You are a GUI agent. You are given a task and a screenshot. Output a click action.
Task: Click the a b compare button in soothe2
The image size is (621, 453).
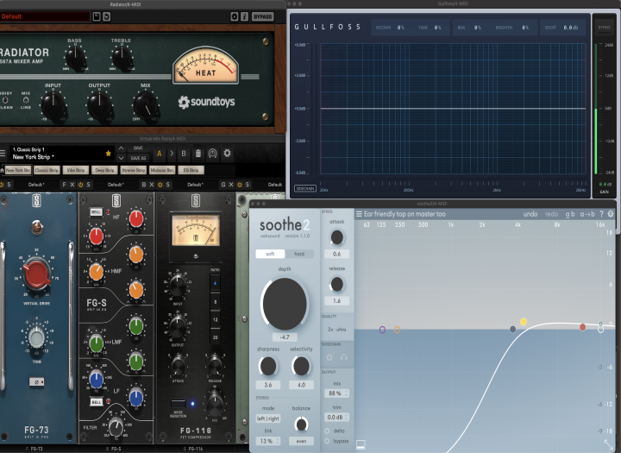570,214
